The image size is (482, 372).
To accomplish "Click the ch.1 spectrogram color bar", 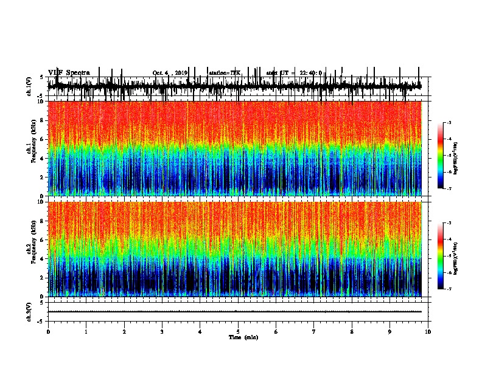I will (440, 156).
